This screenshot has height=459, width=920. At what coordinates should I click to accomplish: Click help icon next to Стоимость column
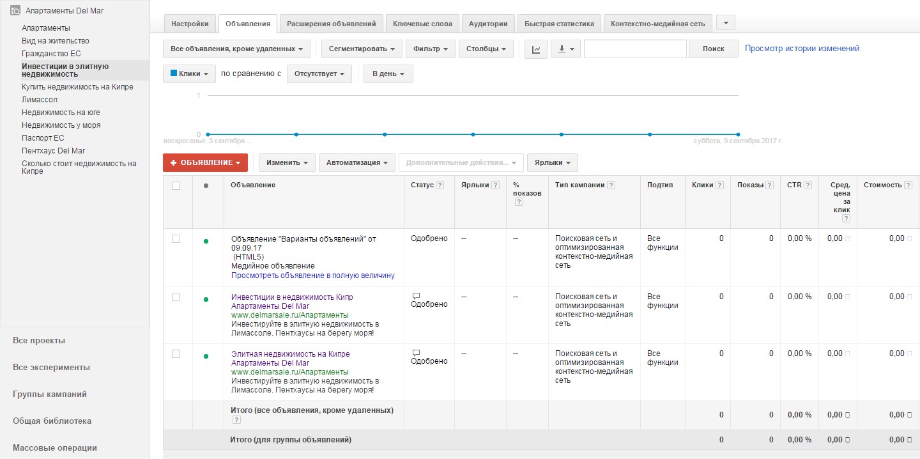click(908, 185)
